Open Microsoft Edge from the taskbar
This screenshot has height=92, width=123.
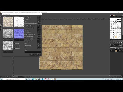point(33,79)
